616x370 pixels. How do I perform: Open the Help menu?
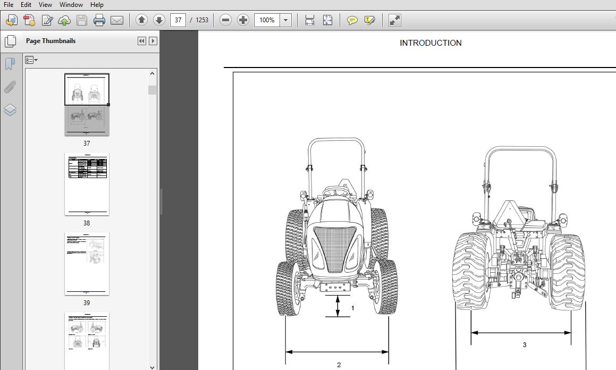point(97,5)
